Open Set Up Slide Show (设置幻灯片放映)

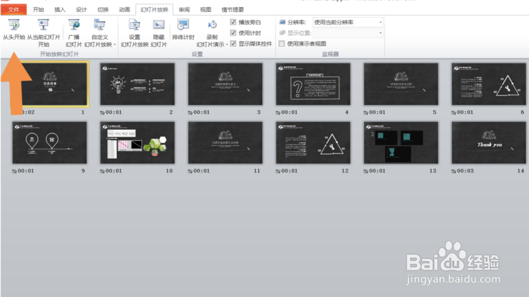[134, 33]
